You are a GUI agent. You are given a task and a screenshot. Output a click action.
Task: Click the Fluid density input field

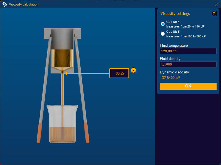[188, 64]
